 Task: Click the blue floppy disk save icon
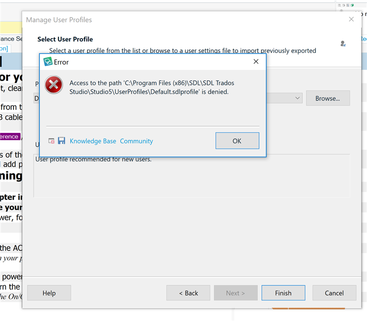62,140
